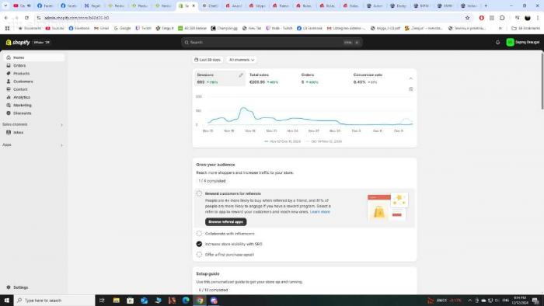Click the Shopify logo in top bar
This screenshot has height=306, width=544.
[x=18, y=42]
